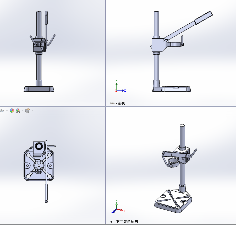Image resolution: width=236 pixels, height=225 pixels.
Task: Expand the Apply Scene dropdown arrow
Action: coord(23,111)
